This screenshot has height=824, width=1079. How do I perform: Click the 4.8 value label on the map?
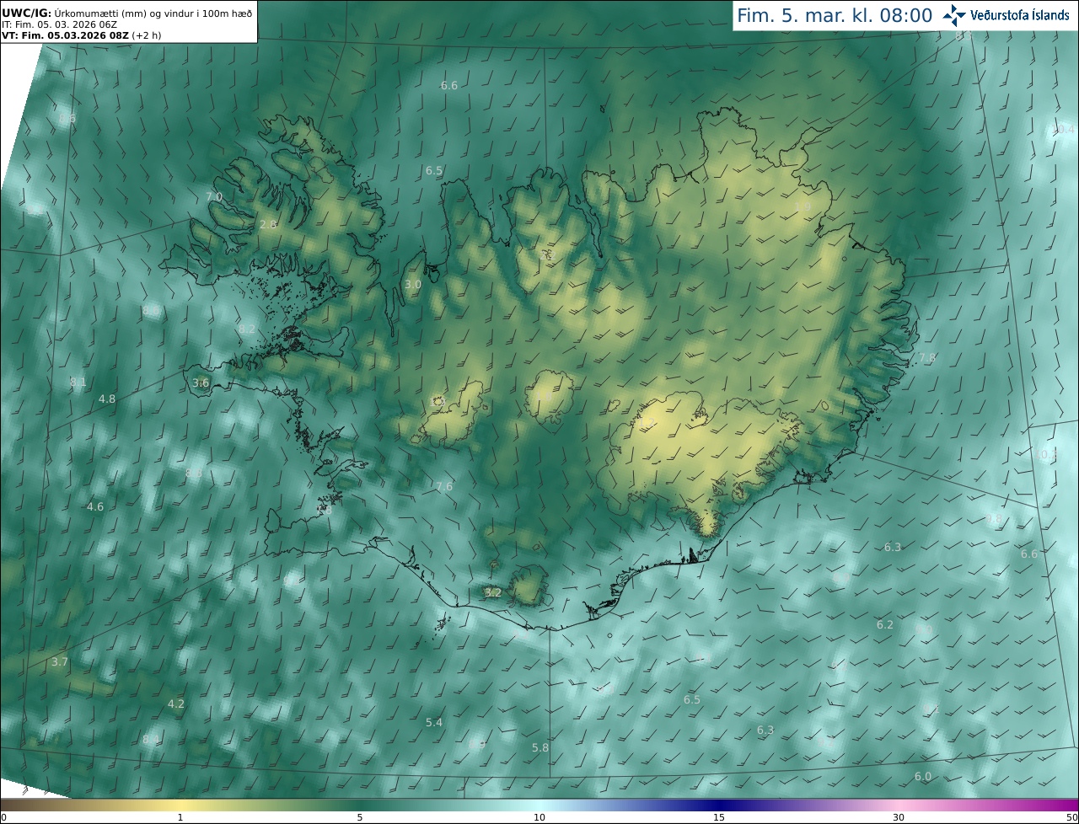click(107, 399)
